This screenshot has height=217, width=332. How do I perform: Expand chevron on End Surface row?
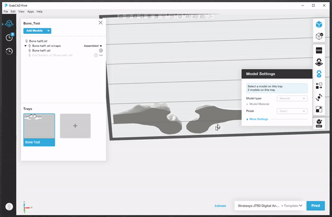pyautogui.click(x=101, y=55)
